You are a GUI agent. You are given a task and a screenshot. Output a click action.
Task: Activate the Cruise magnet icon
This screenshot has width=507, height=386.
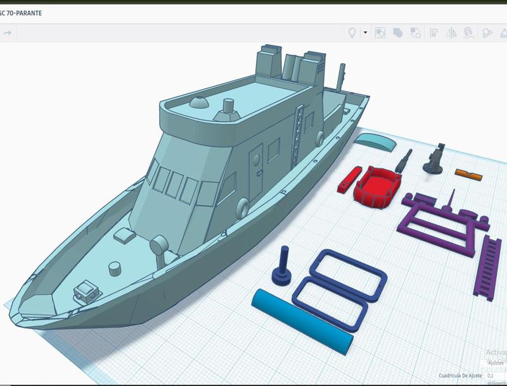[x=468, y=33]
